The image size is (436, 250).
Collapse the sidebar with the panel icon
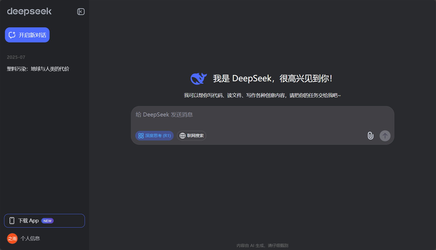click(81, 11)
